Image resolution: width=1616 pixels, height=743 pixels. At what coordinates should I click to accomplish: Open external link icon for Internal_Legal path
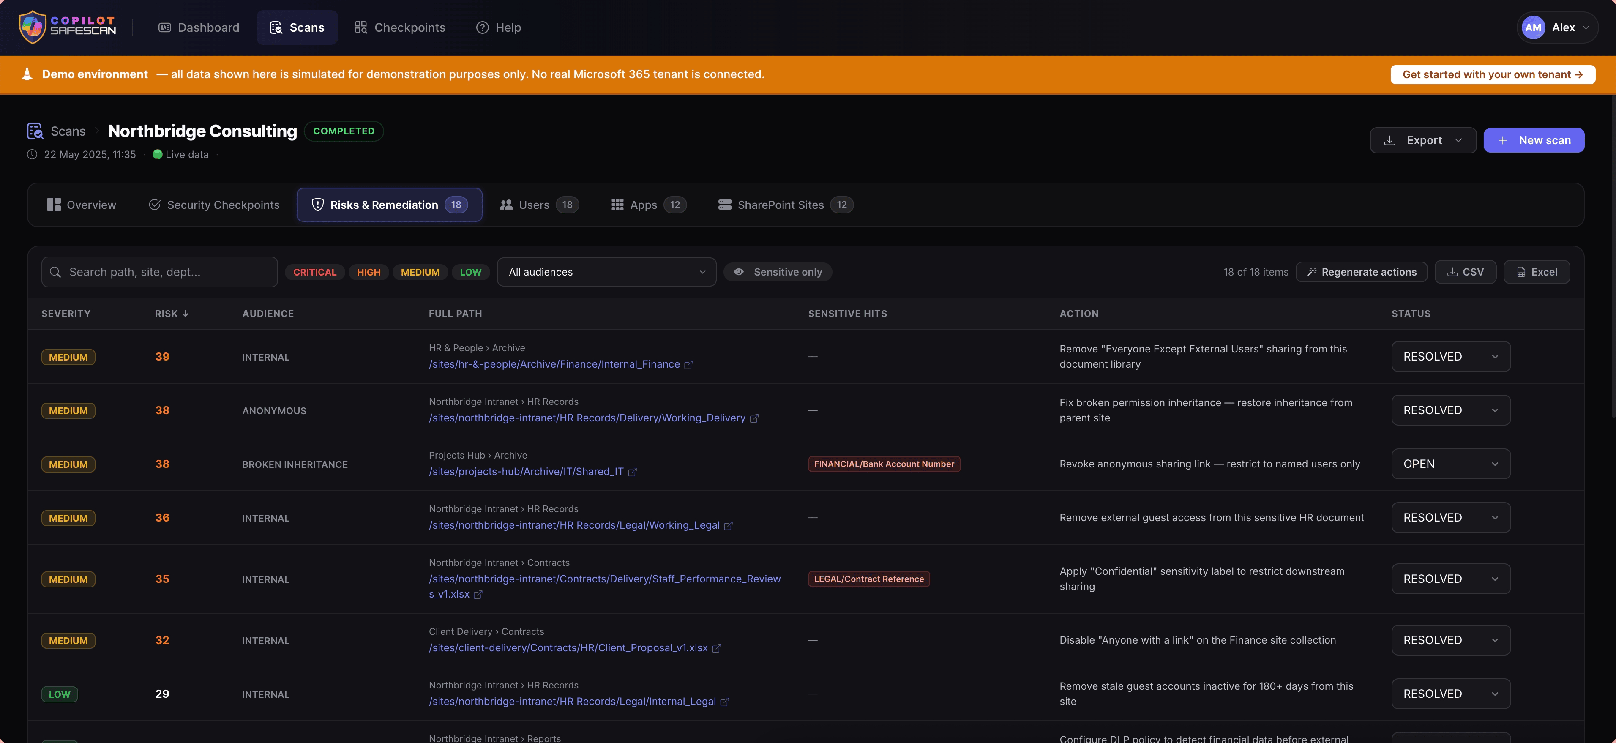[x=725, y=702]
